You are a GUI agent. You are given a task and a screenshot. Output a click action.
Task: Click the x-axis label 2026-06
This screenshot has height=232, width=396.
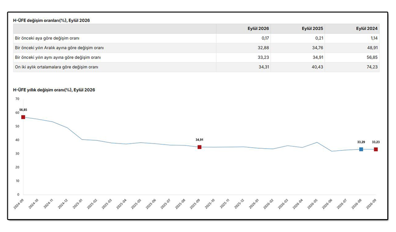[327, 204]
